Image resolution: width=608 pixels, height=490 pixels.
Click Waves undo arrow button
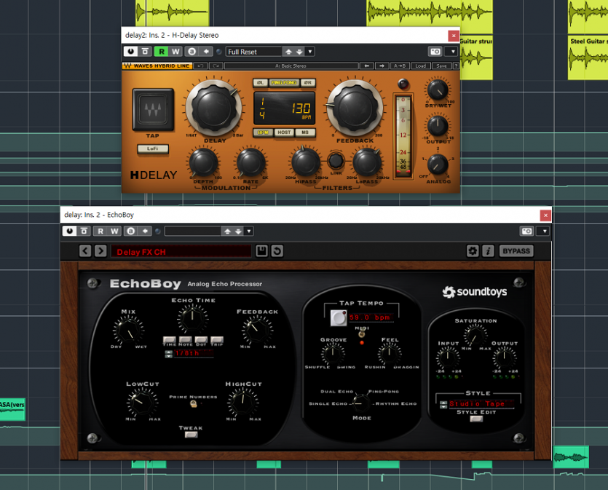coord(200,66)
